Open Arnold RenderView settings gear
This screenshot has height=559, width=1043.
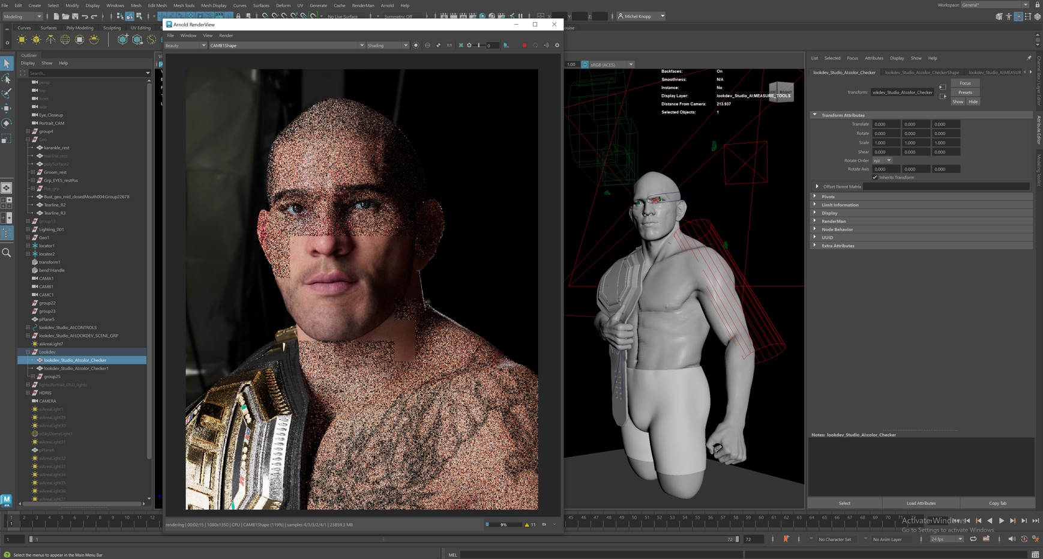557,46
